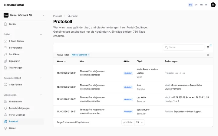This screenshot has height=136, width=218.
Task: Click the Objekt column header
Action: [x=140, y=61]
